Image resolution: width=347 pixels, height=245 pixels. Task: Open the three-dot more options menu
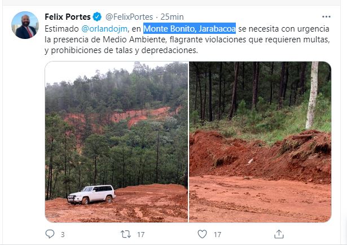pos(326,17)
